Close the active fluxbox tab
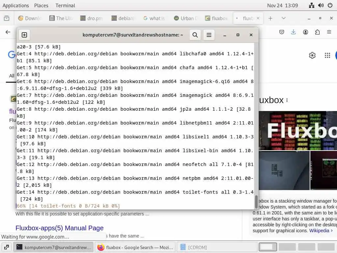The width and height of the screenshot is (337, 253). tap(258, 18)
